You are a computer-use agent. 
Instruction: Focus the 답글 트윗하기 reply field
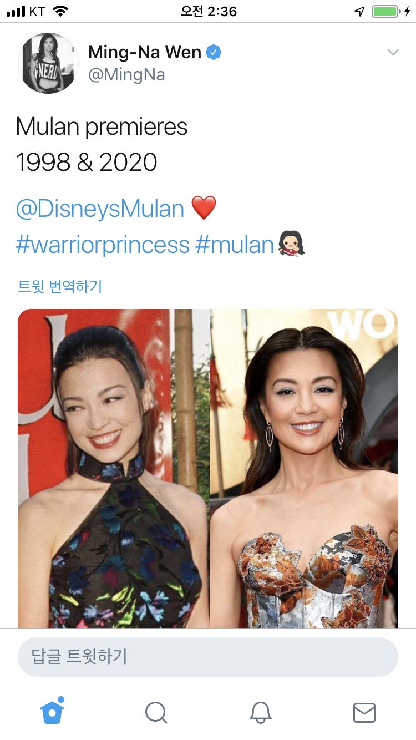coord(208,657)
